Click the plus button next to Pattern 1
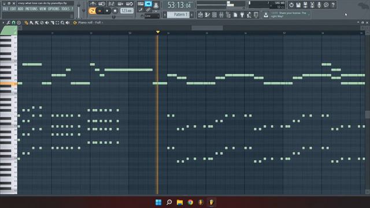370x208 pixels. pyautogui.click(x=191, y=15)
